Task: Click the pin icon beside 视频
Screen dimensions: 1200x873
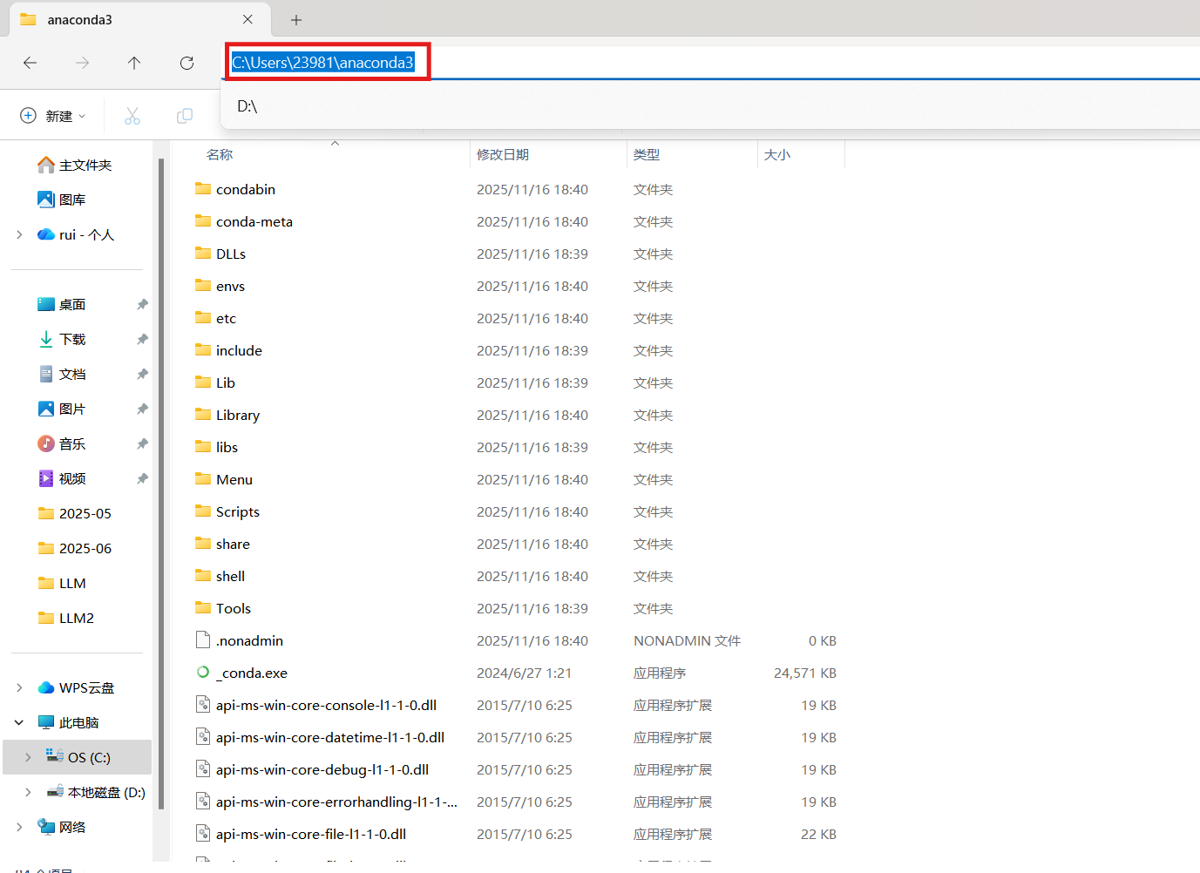Action: (142, 478)
